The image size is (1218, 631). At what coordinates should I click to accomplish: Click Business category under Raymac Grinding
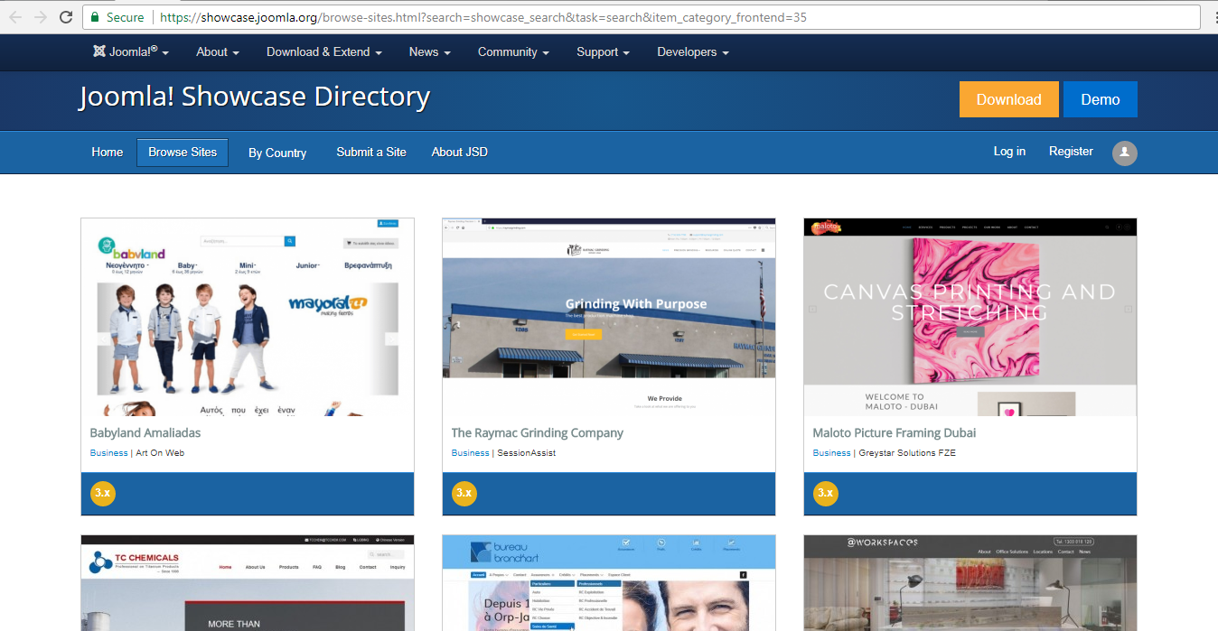(x=471, y=453)
